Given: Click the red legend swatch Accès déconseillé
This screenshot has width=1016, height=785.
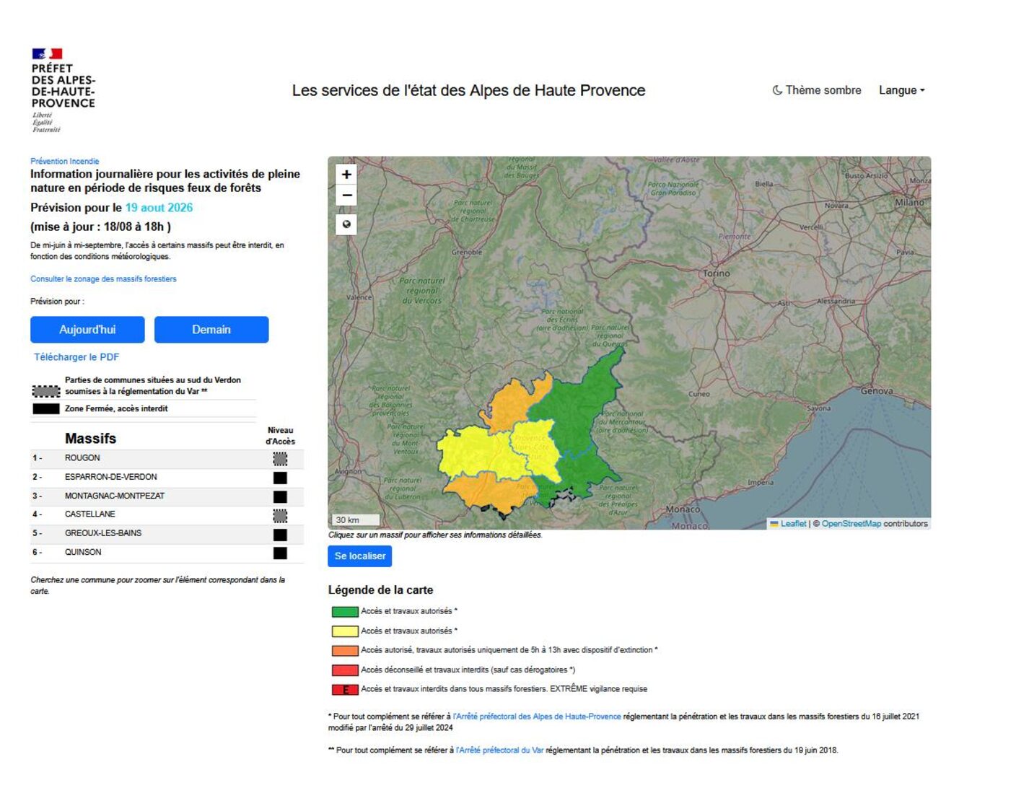Looking at the screenshot, I should [345, 670].
